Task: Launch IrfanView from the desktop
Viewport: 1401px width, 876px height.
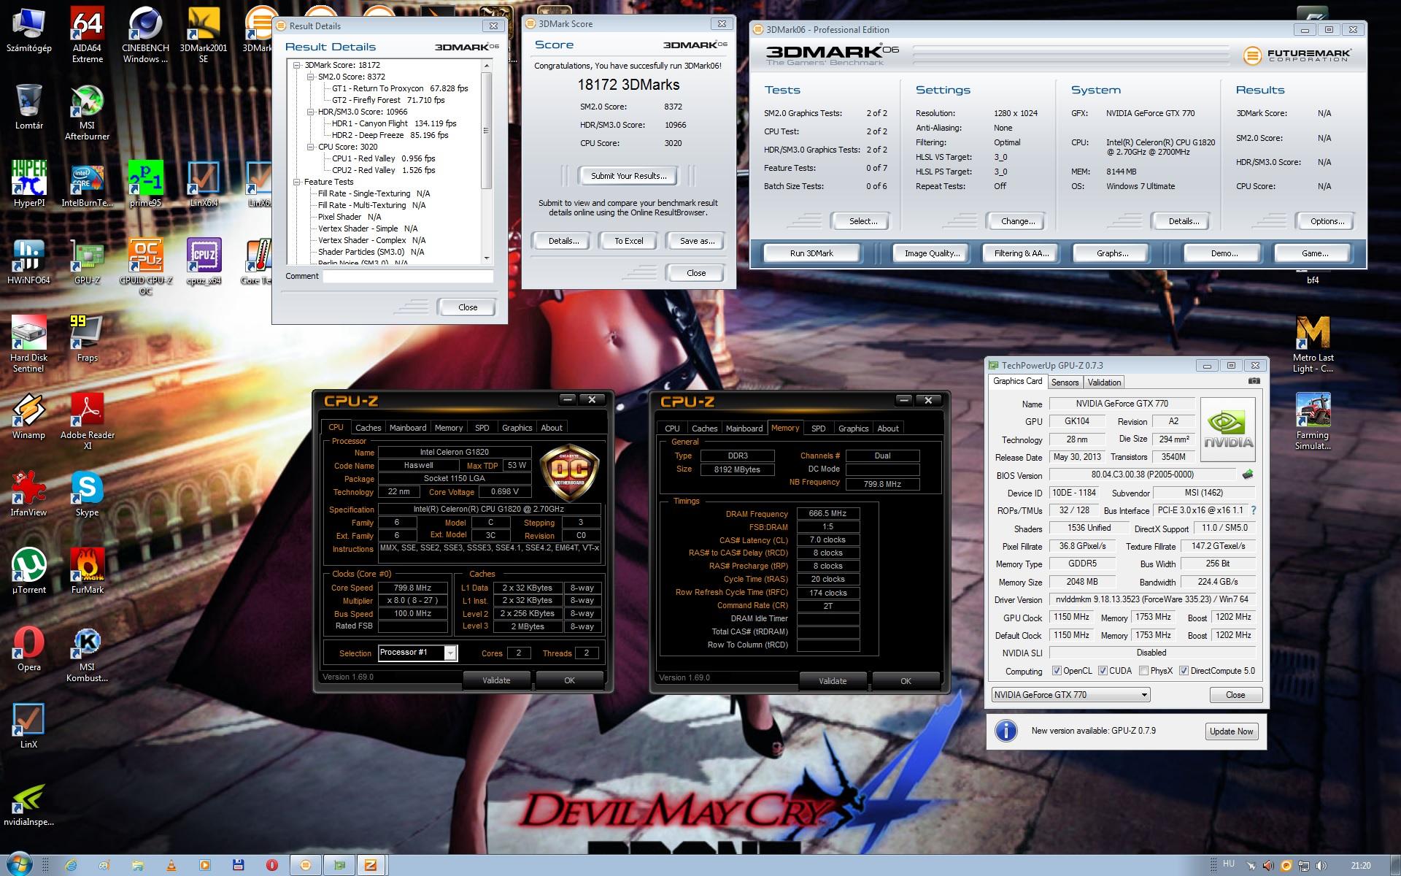Action: 28,494
